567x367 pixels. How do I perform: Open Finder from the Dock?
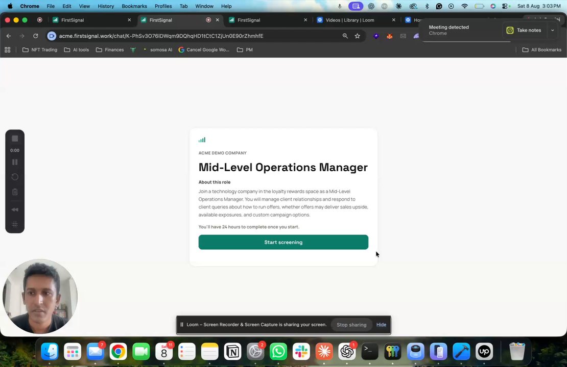click(50, 351)
